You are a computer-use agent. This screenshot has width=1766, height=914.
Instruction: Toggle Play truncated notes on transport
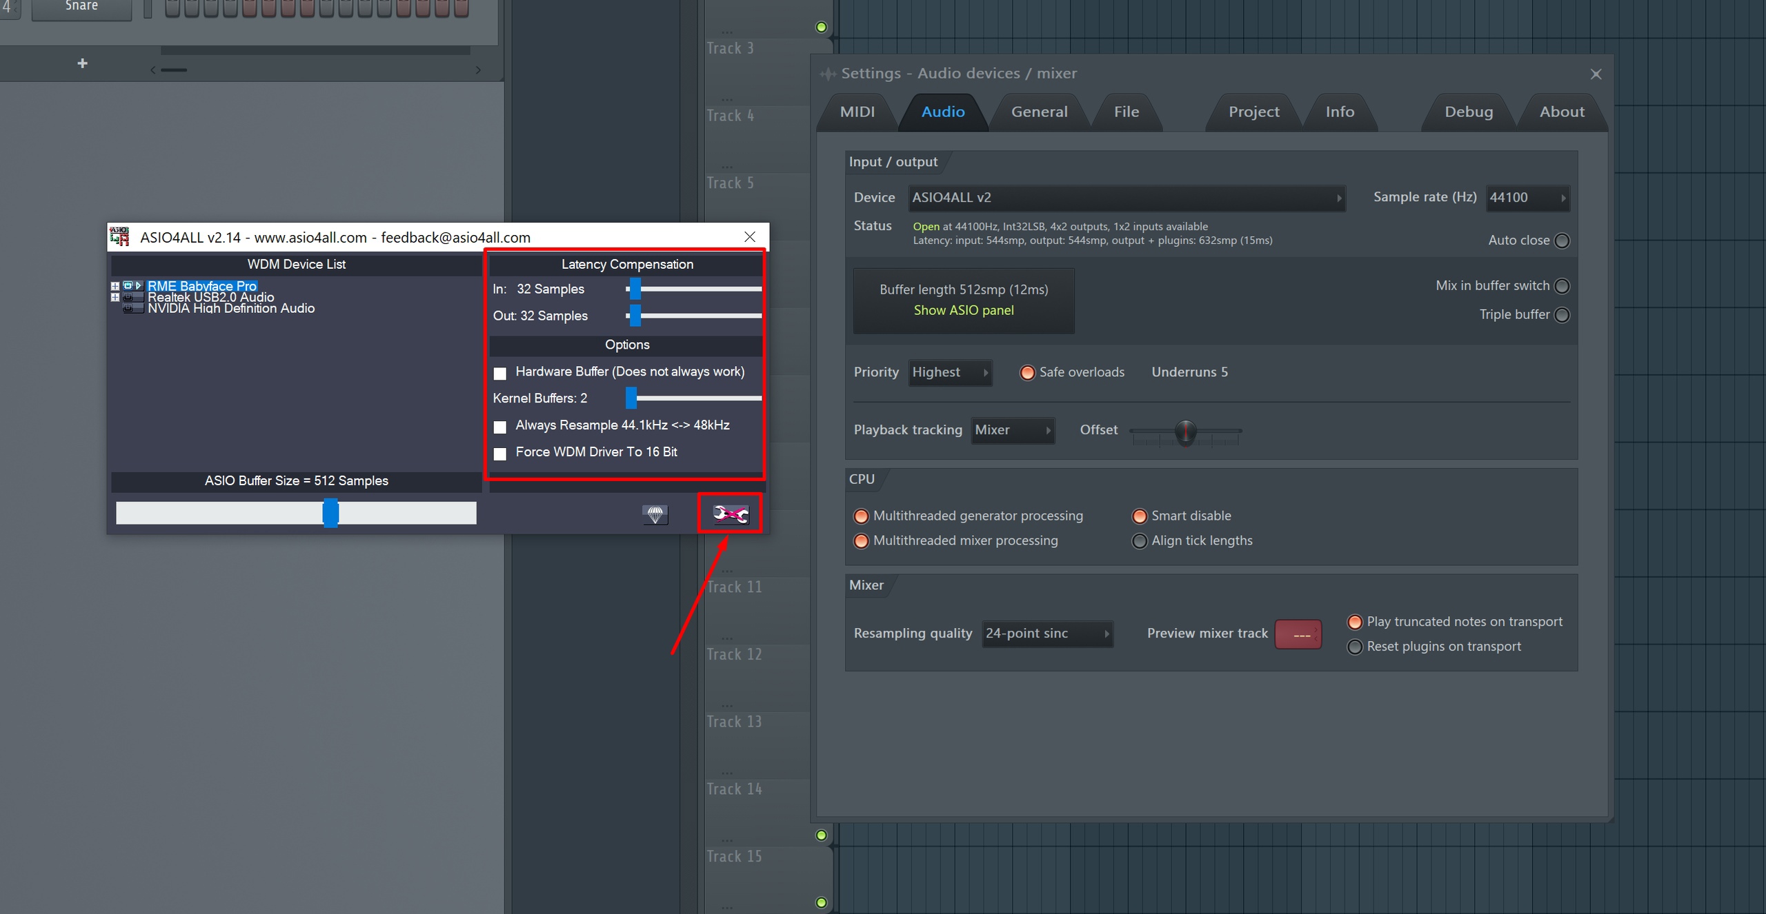tap(1355, 622)
